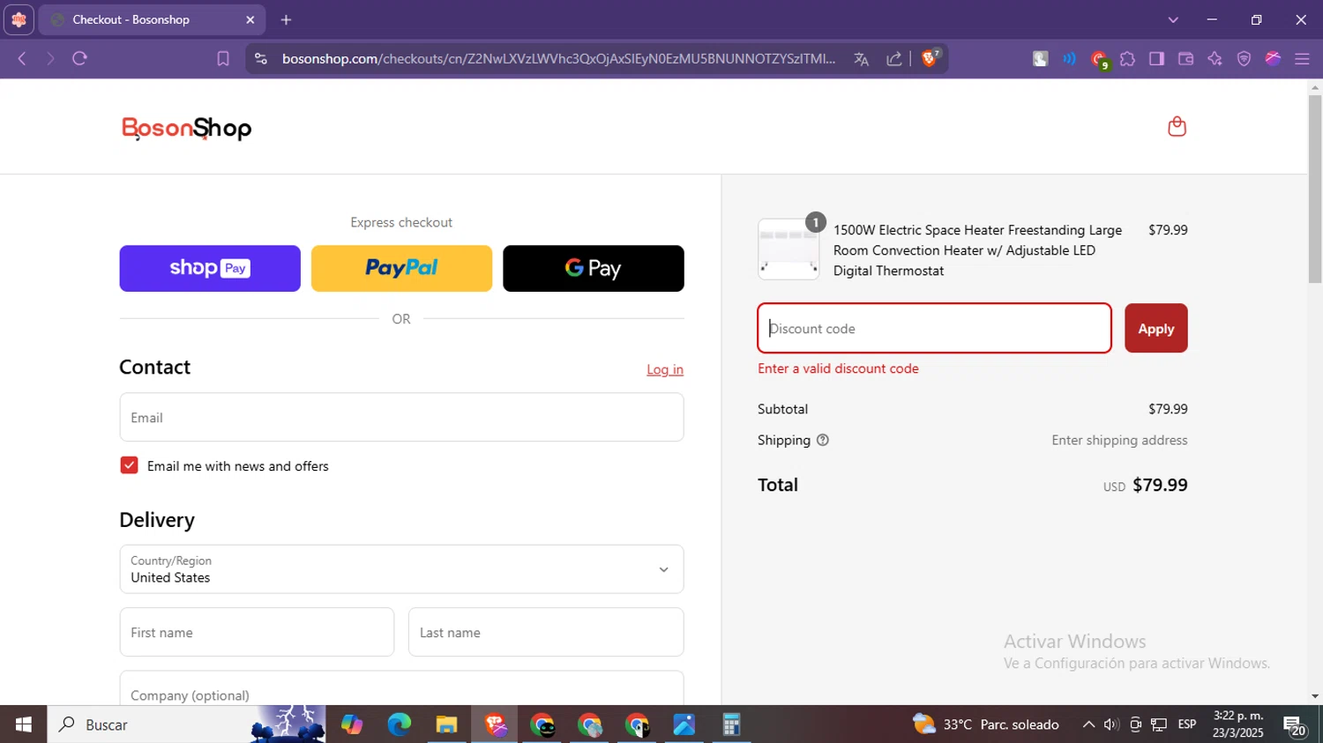The width and height of the screenshot is (1323, 743).
Task: Open the Windows Start menu
Action: pos(23,724)
